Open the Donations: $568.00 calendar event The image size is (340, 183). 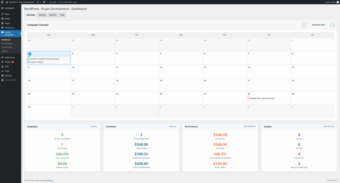pyautogui.click(x=49, y=62)
